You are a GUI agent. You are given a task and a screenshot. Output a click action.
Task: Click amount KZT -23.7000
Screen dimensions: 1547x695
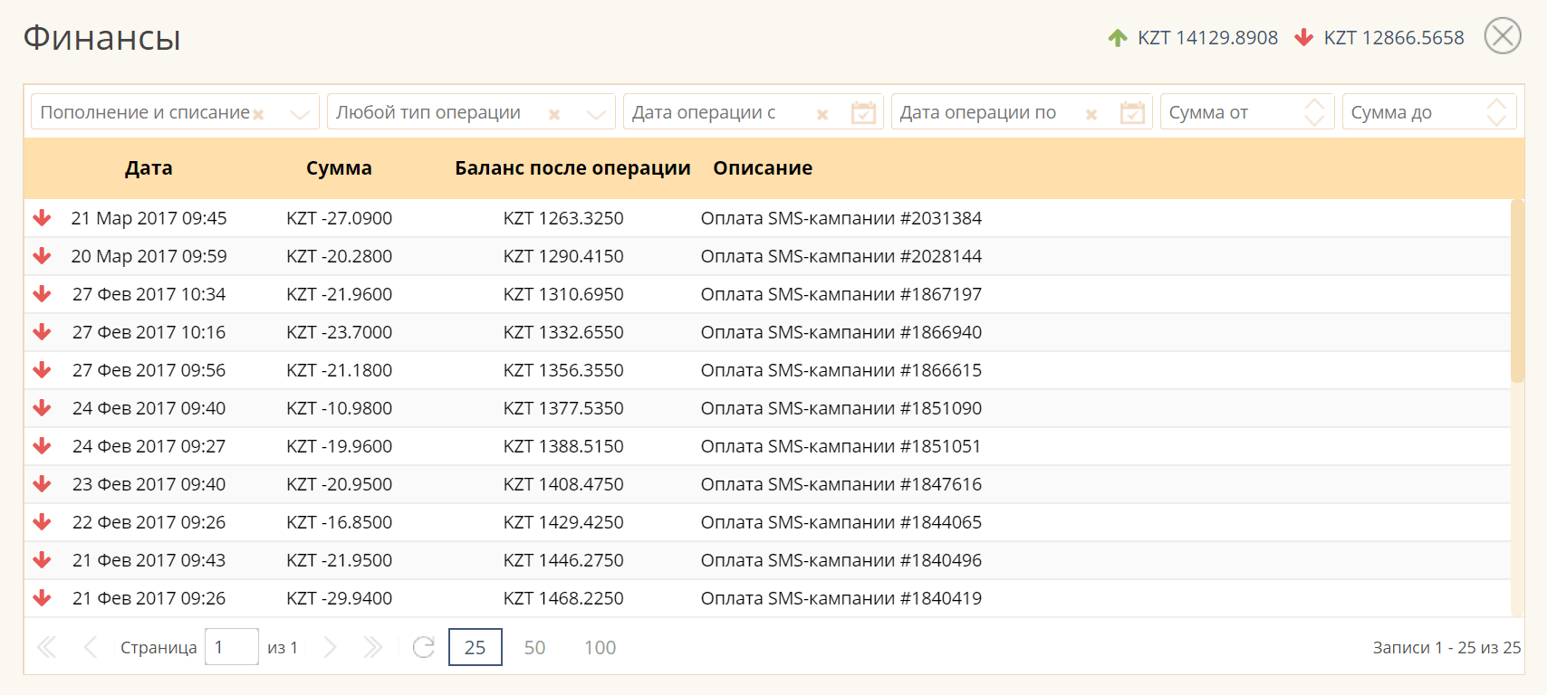pos(340,332)
